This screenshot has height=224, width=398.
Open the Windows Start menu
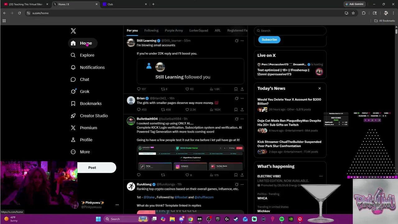coord(98,219)
